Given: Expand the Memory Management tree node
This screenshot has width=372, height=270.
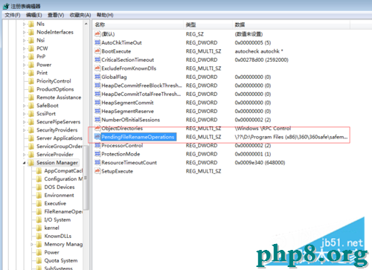Looking at the screenshot, I should (x=32, y=245).
